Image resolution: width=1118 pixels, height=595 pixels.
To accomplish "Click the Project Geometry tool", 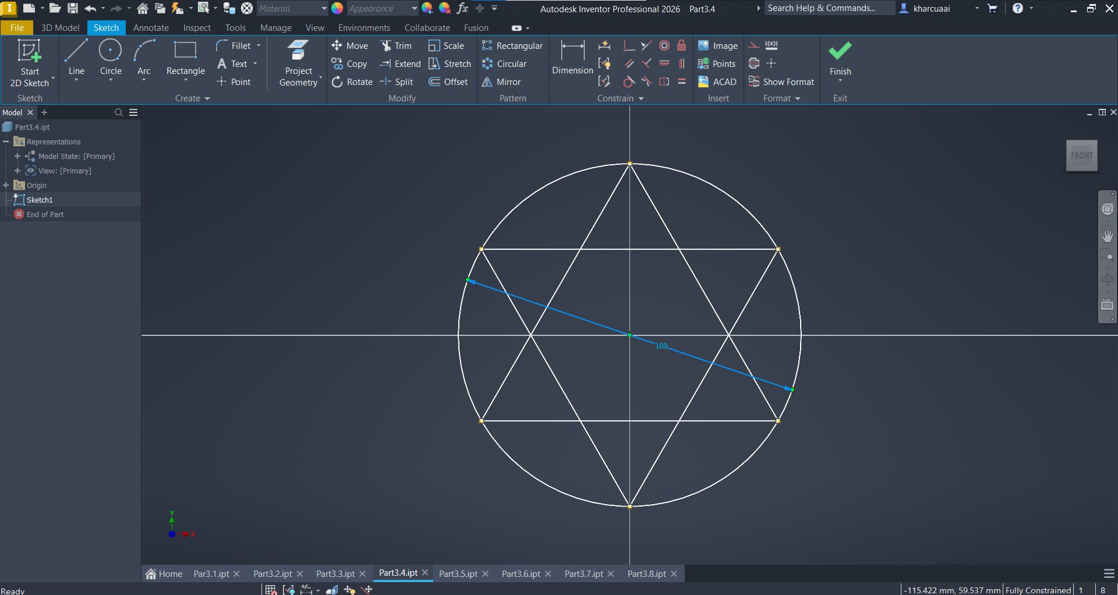I will click(298, 64).
